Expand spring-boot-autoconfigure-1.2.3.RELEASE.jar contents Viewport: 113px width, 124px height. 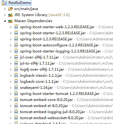click(x=11, y=45)
